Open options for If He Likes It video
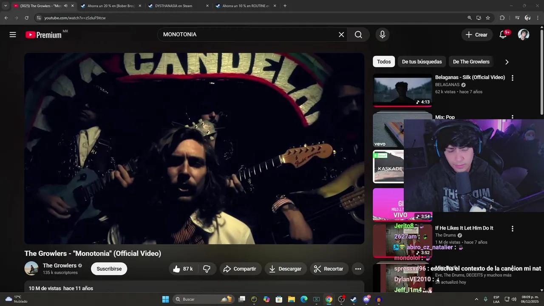The height and width of the screenshot is (306, 544). (x=512, y=229)
